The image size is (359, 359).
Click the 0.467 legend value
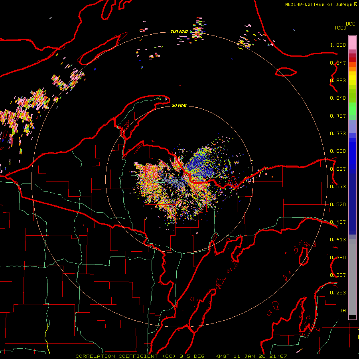pos(338,222)
